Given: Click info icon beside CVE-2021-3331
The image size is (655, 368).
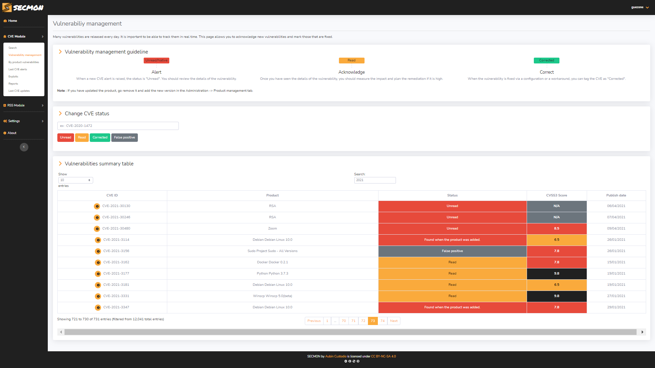Looking at the screenshot, I should pyautogui.click(x=98, y=296).
